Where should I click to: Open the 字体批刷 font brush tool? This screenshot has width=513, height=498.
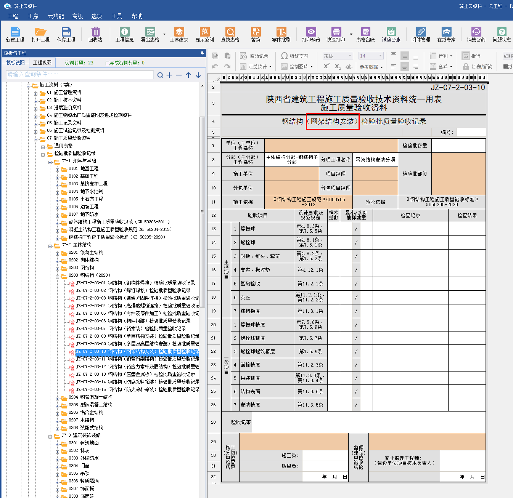point(281,34)
